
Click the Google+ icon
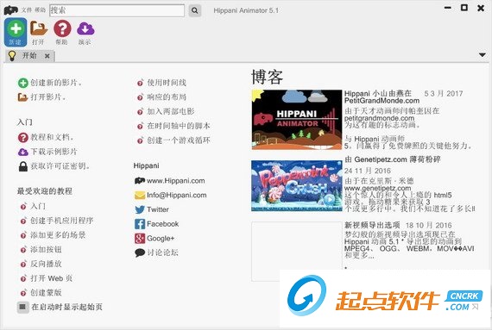(140, 239)
